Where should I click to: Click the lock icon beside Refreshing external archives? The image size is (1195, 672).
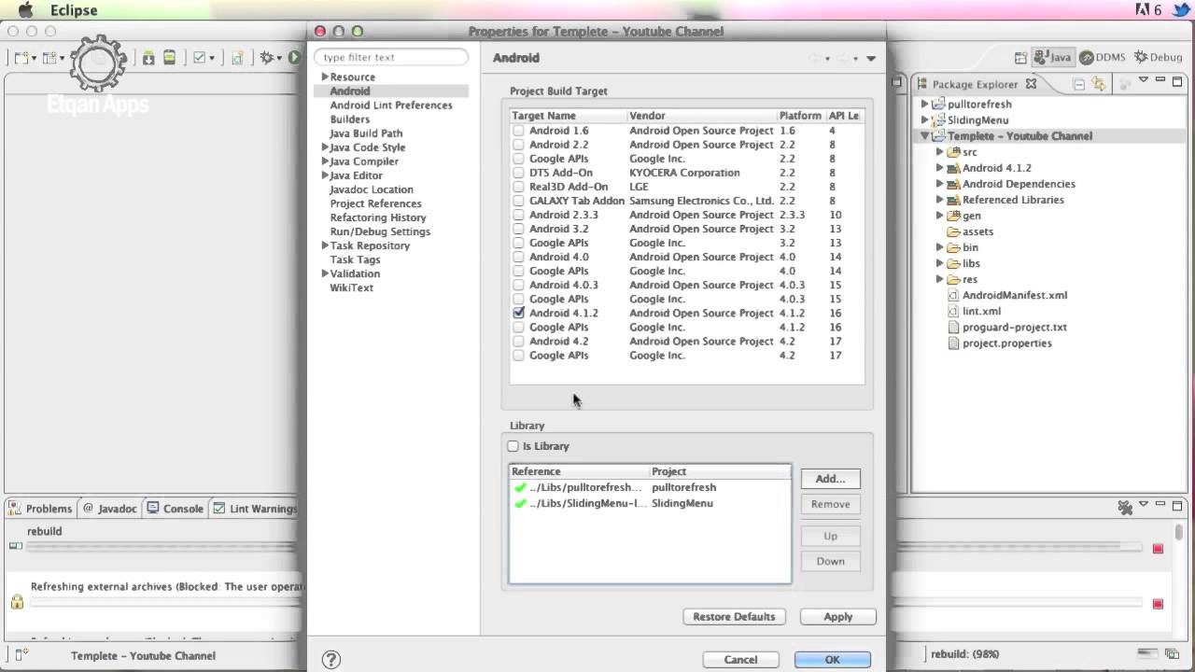click(x=17, y=602)
